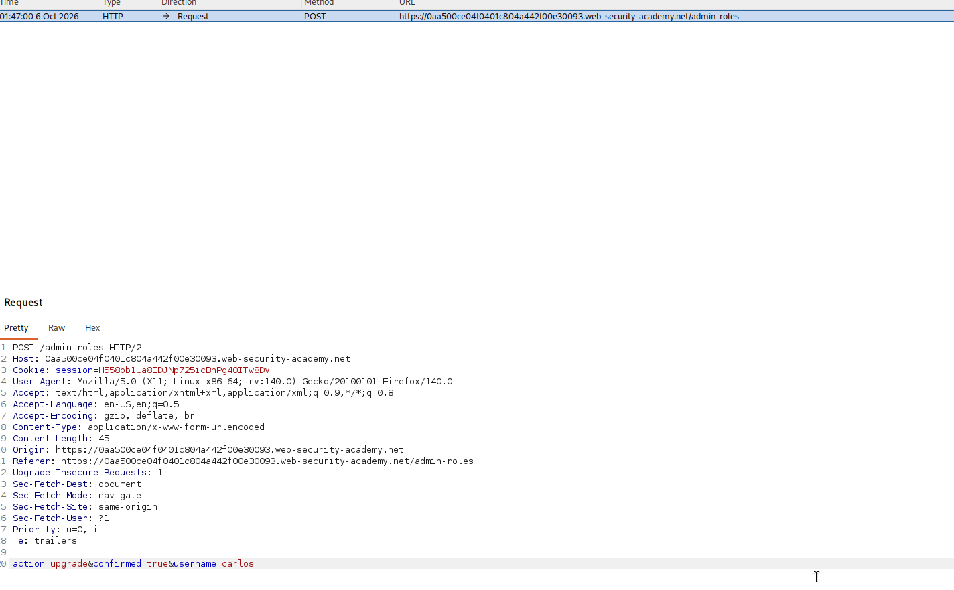Select the 'Content-Length: 45' line

[61, 439]
